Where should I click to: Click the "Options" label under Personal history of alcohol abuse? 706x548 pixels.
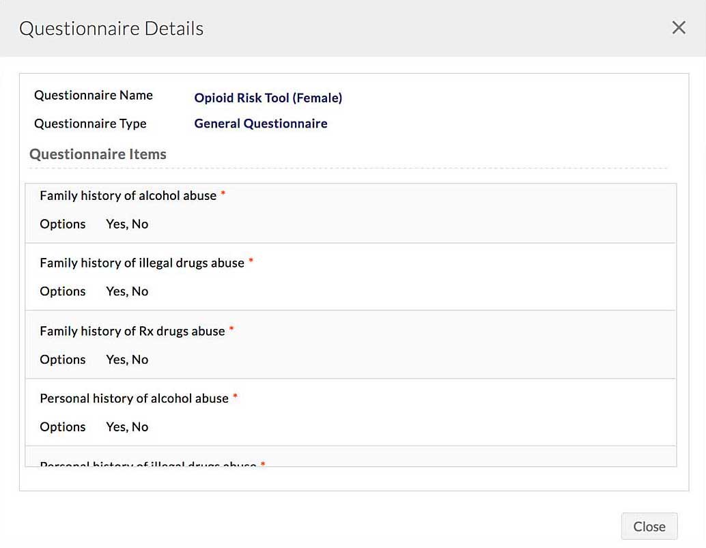63,427
